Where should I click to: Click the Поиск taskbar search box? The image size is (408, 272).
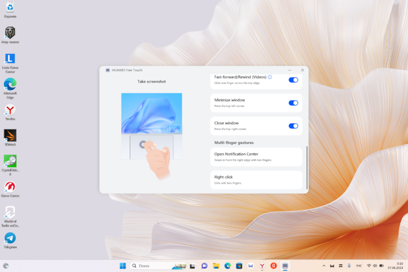coord(158,266)
